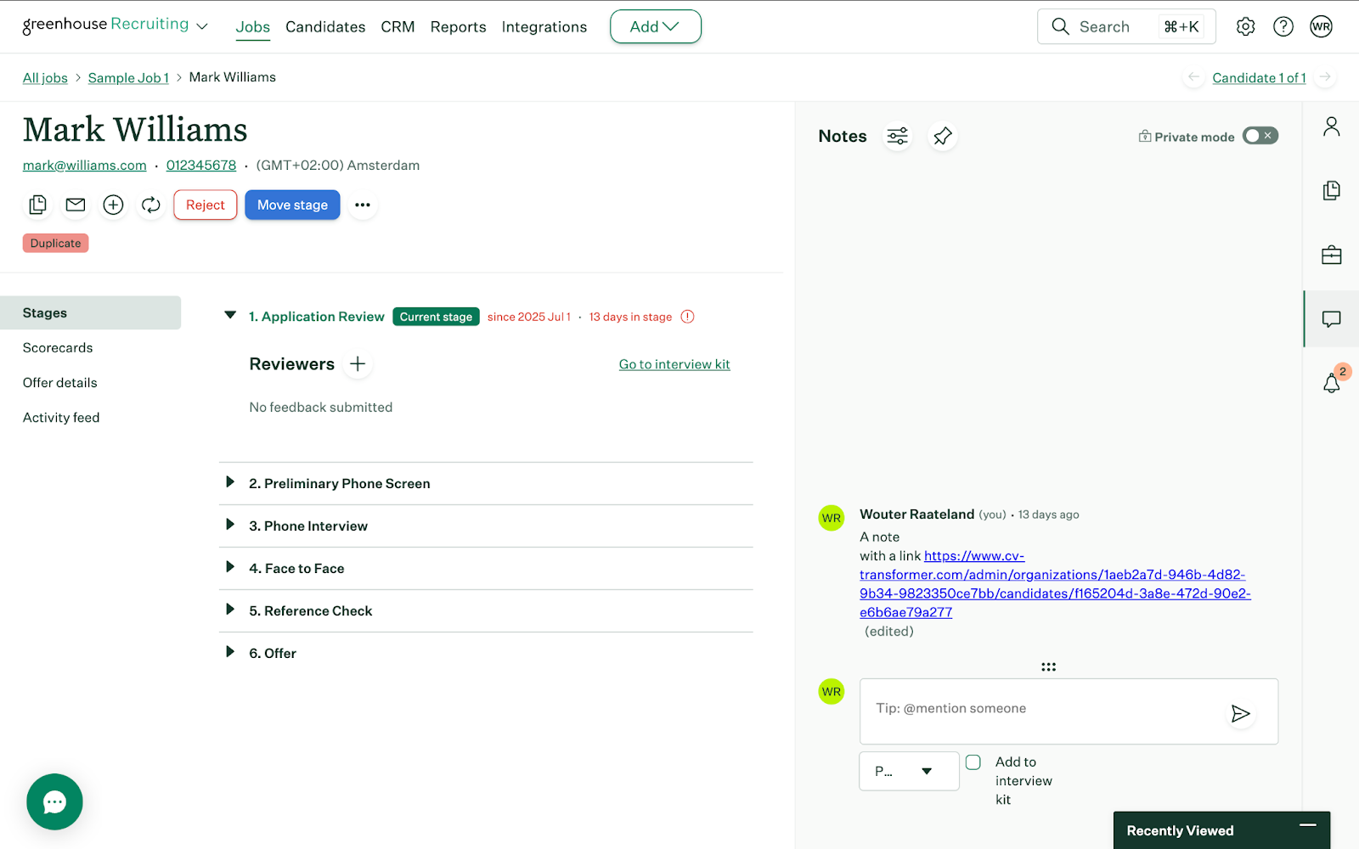1359x849 pixels.
Task: Open the Candidates menu item
Action: pyautogui.click(x=325, y=26)
